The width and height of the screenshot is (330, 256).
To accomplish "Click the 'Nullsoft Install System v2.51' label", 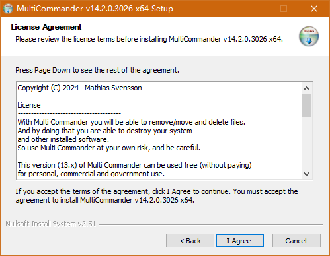I will point(51,224).
